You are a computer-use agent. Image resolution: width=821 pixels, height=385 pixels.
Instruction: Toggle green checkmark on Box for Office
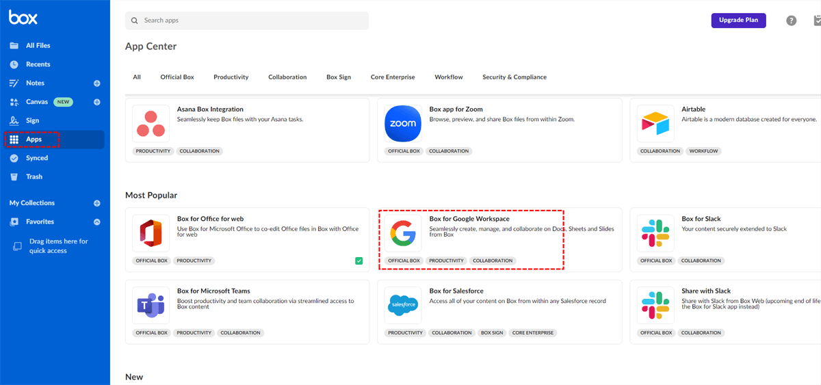tap(359, 261)
